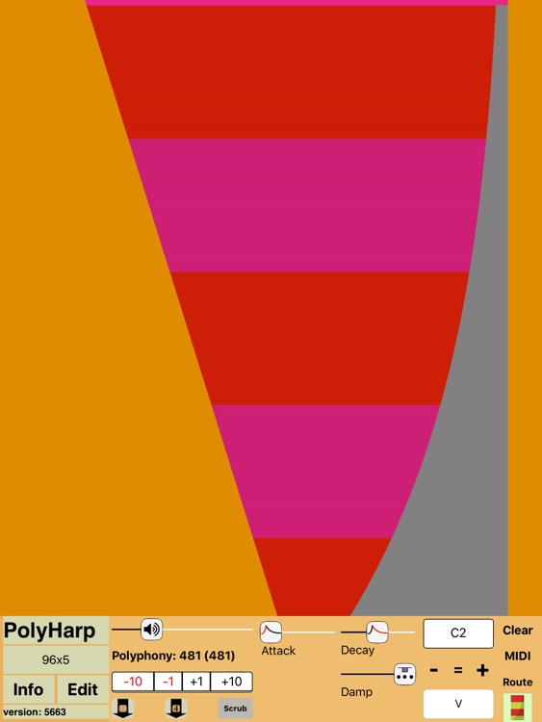Click the equals reset button
The image size is (542, 722).
point(457,670)
